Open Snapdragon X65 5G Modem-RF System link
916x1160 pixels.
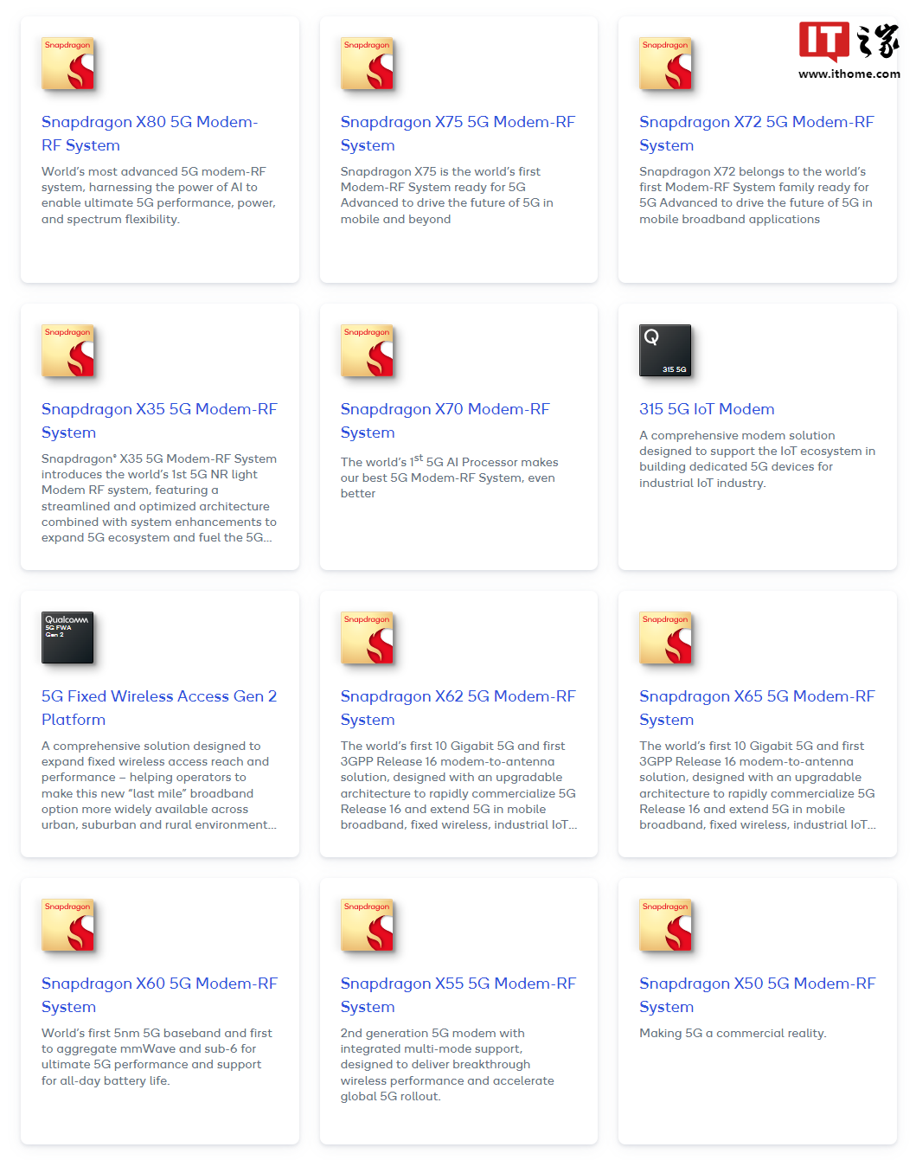click(x=757, y=708)
